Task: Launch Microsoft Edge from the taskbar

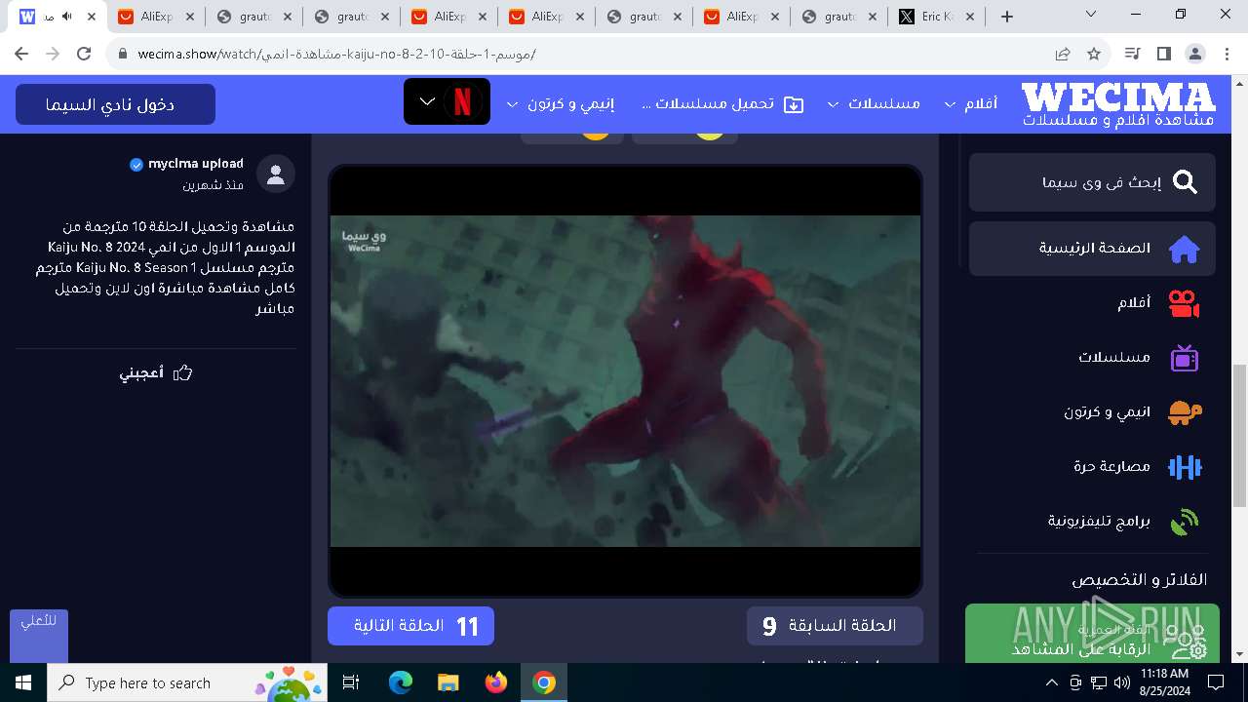Action: pyautogui.click(x=401, y=682)
